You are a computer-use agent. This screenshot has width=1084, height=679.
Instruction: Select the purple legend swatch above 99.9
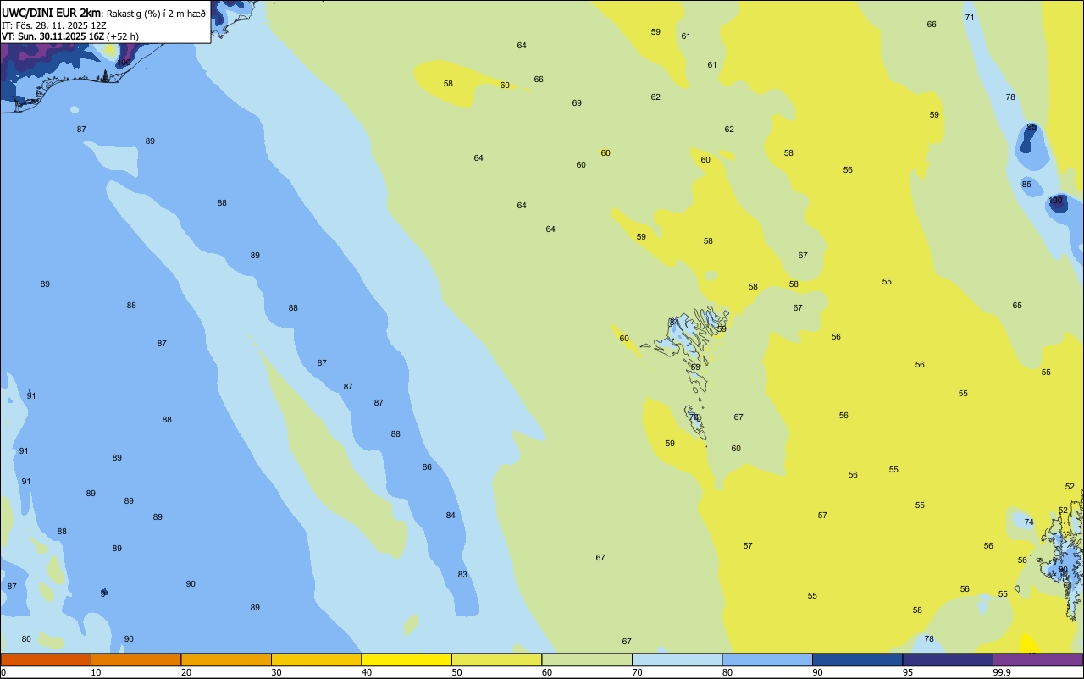point(1037,660)
